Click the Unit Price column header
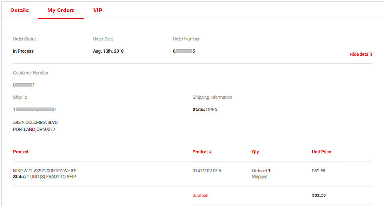This screenshot has height=206, width=384. pos(322,152)
